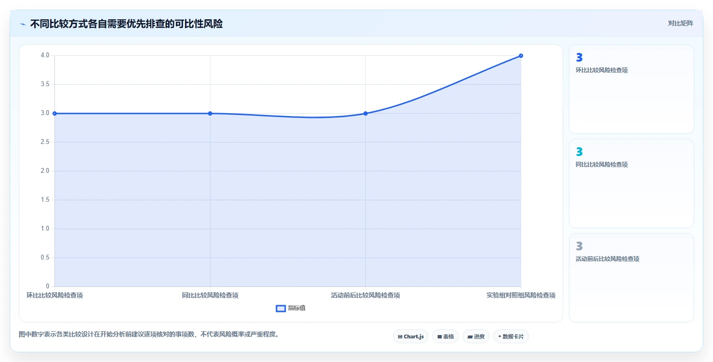Click the y-axis value 2.5

45,142
